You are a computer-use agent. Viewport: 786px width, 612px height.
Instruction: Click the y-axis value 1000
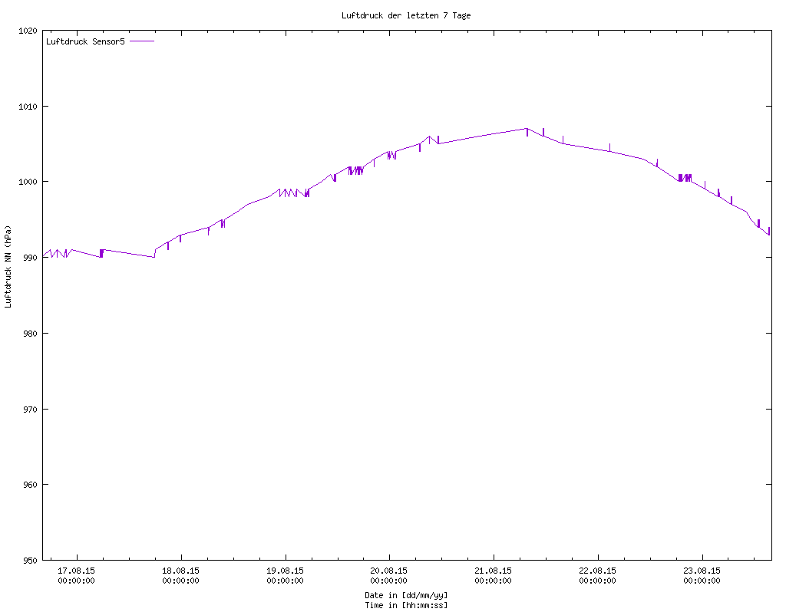28,182
